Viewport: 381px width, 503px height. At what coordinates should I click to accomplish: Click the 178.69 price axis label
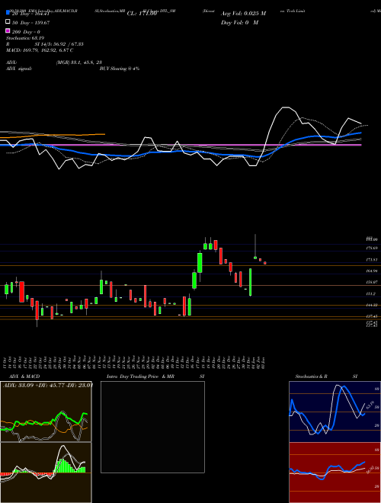tap(372, 248)
